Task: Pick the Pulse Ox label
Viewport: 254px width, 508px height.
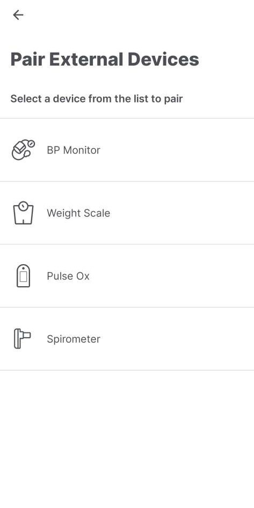Action: tap(68, 276)
